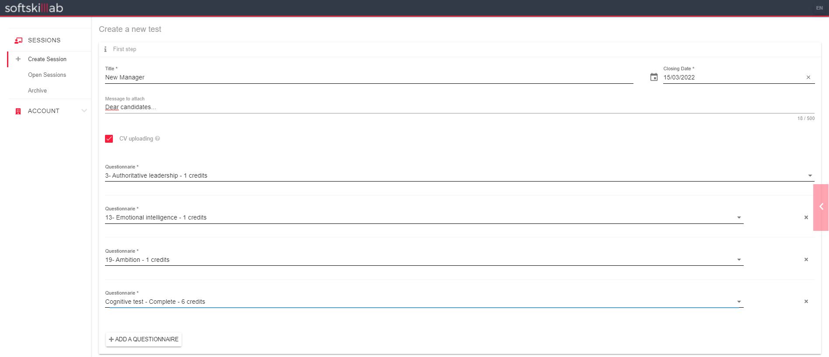Switch language using the EN button
The image size is (829, 357).
pyautogui.click(x=819, y=8)
